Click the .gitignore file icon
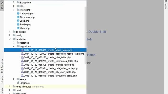The image size is (168, 94). [x=18, y=83]
